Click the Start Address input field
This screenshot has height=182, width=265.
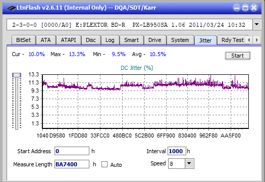(x=72, y=151)
